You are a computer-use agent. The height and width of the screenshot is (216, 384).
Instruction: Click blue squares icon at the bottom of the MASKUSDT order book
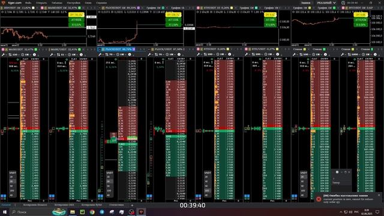[3, 196]
